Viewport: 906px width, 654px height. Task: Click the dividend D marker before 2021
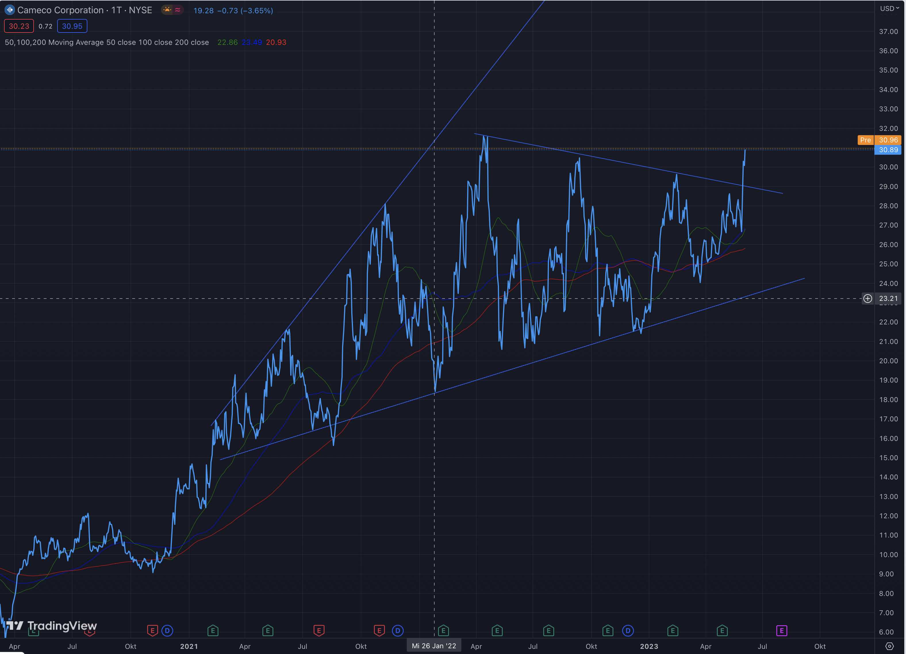167,631
